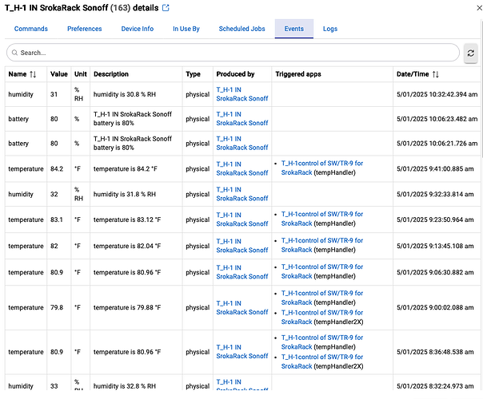Sort events by Name column arrows
The height and width of the screenshot is (399, 483).
pos(33,74)
